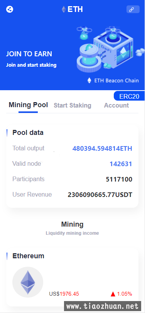Click the User Revenue USDT amount
Screen dimensions: 145x313
100,195
